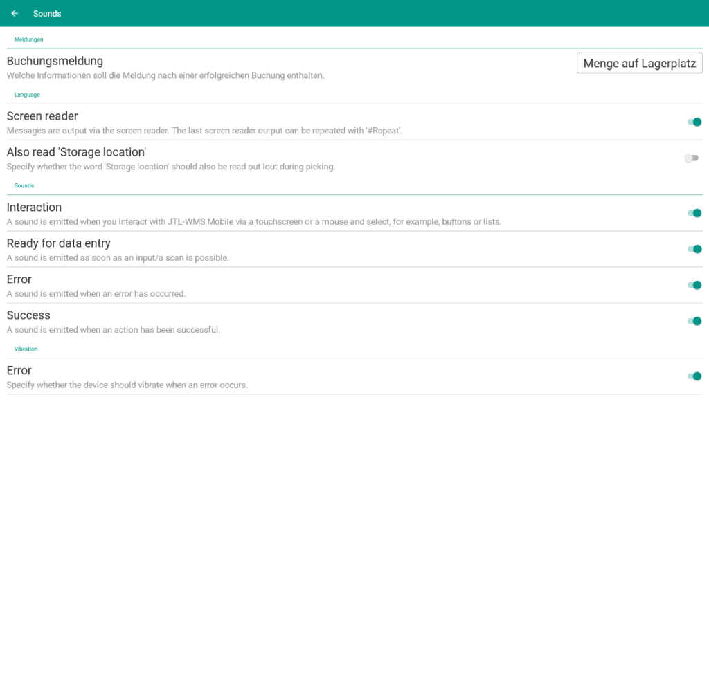
Task: Click the Buchungsmeldung setting title
Action: coord(55,61)
